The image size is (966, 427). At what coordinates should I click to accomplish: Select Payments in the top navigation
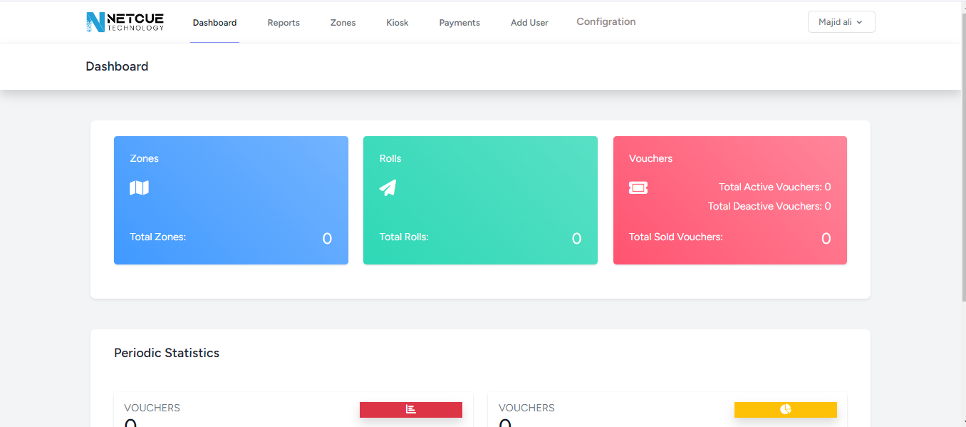tap(459, 23)
